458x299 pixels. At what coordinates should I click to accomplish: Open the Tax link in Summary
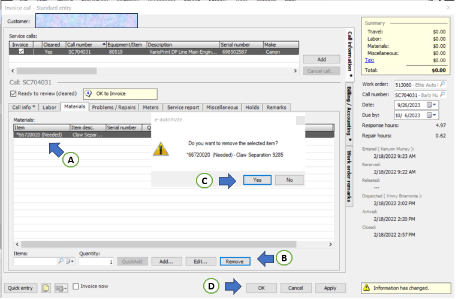pyautogui.click(x=369, y=60)
